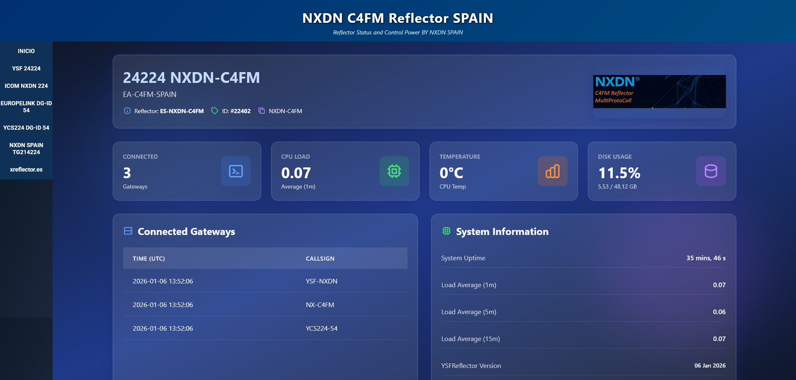Image resolution: width=796 pixels, height=380 pixels.
Task: Open ICOM NXDN 224 sidebar link
Action: (26, 86)
